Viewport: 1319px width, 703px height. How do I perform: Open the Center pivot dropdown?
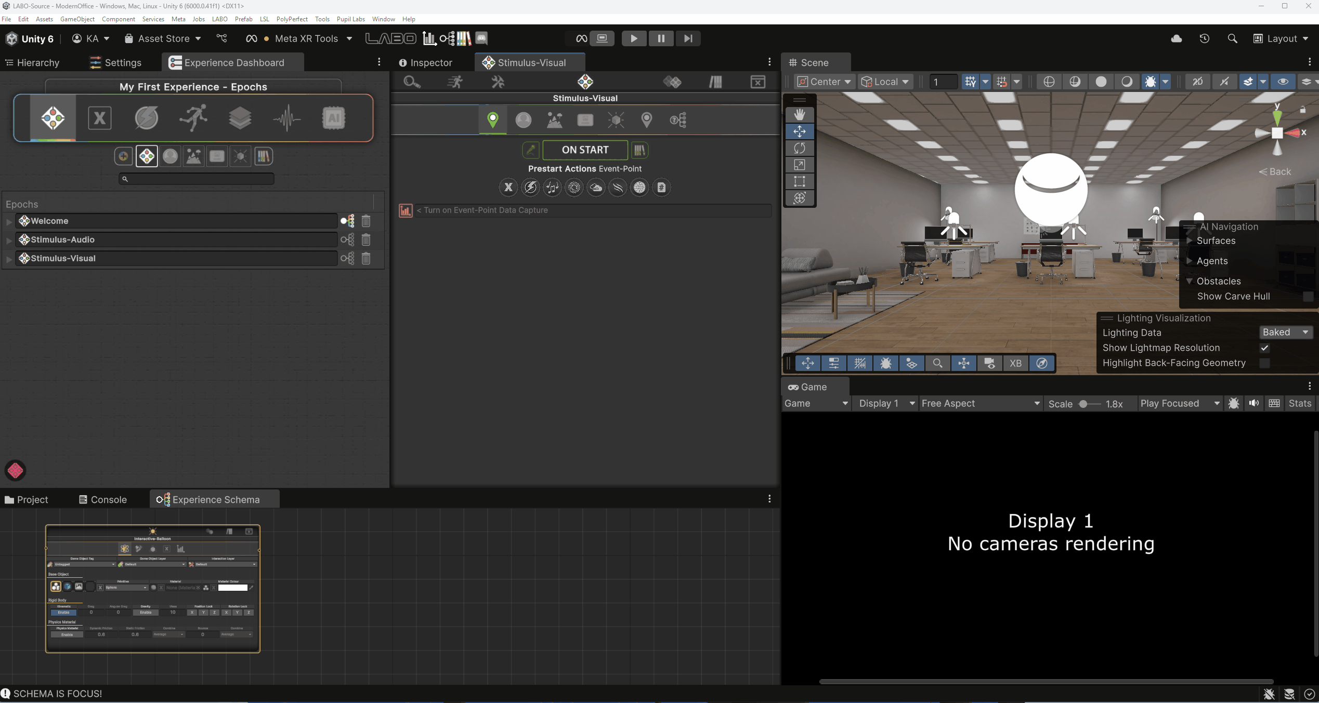[x=825, y=82]
